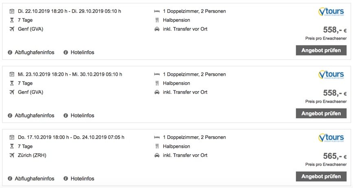Click the bed icon in the 22.10.2019 offer

[x=157, y=11]
